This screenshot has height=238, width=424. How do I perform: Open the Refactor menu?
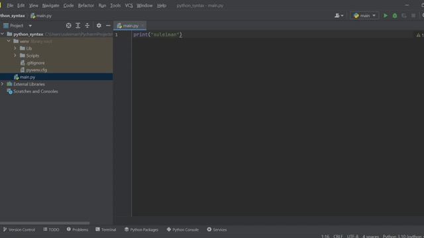click(x=85, y=5)
